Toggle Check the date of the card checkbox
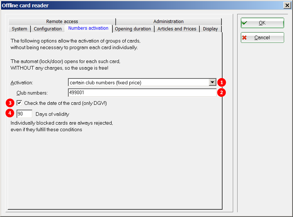 pyautogui.click(x=19, y=103)
